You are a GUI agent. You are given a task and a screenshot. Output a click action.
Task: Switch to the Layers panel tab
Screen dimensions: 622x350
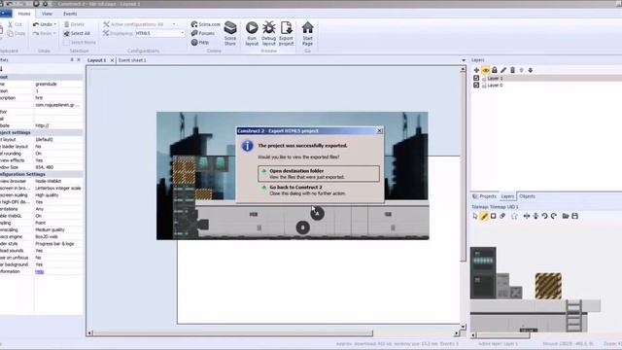coord(507,196)
